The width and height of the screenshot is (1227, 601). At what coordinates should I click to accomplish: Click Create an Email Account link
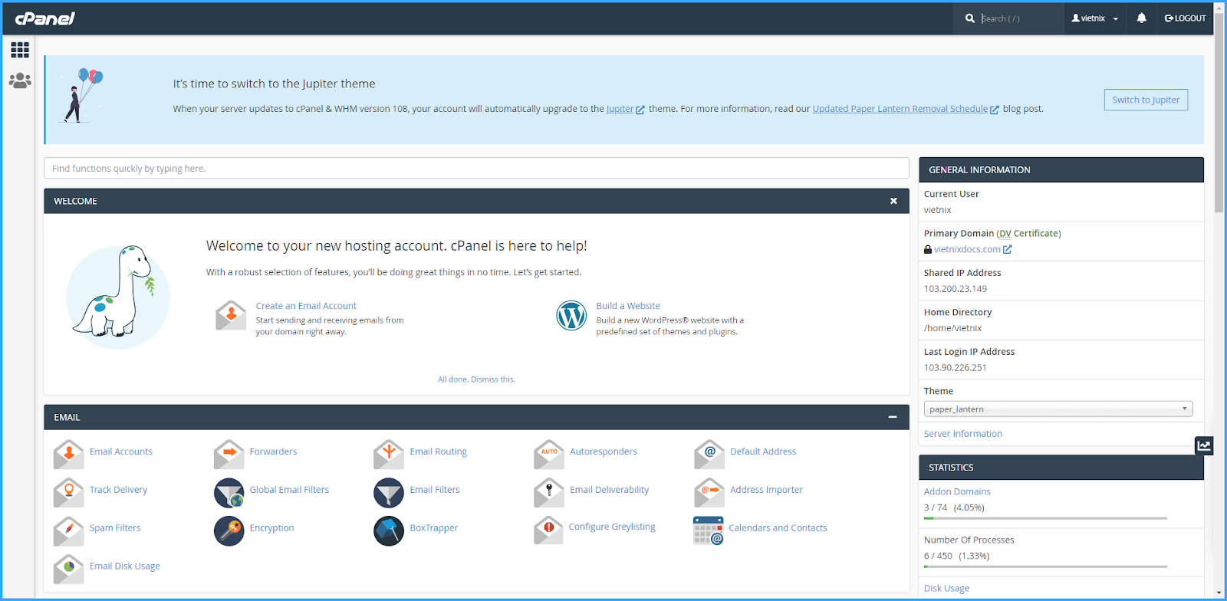(x=306, y=306)
